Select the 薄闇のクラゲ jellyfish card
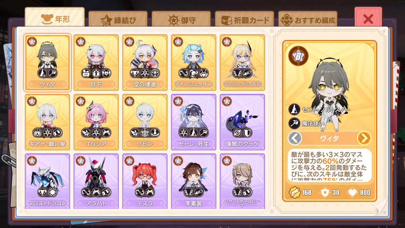 242,122
